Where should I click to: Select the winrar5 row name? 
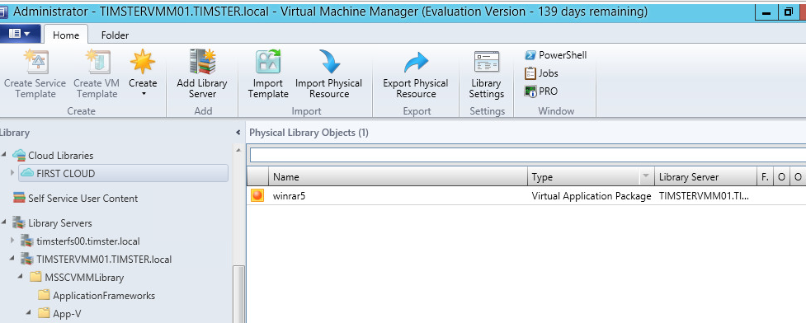click(x=289, y=195)
